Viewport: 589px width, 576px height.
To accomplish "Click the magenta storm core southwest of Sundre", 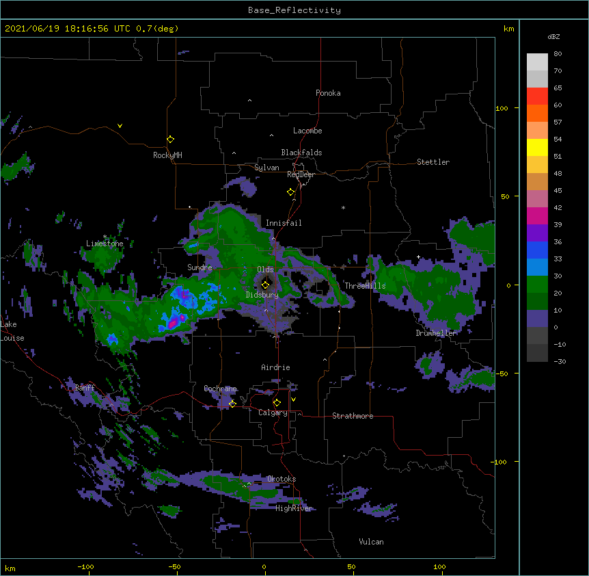I will click(173, 323).
